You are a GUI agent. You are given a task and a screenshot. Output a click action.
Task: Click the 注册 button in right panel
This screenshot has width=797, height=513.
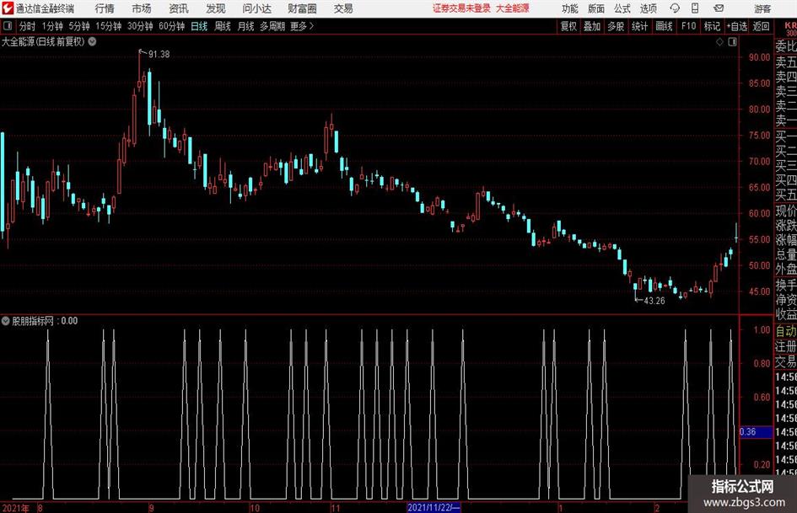pos(786,346)
